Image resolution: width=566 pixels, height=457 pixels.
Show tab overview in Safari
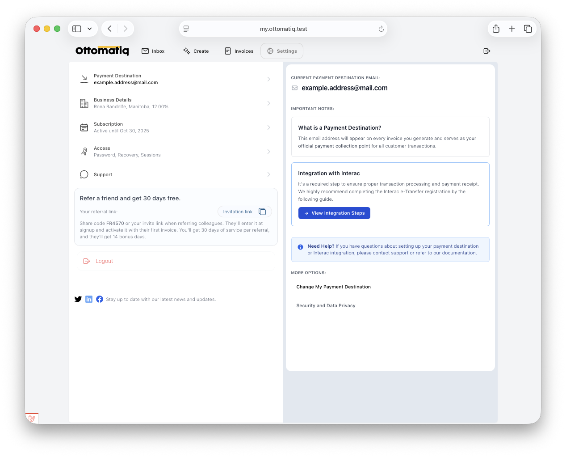point(528,29)
